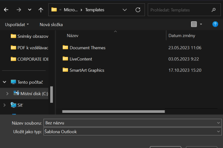
Task: Click the Název souboru input field
Action: tap(130, 123)
